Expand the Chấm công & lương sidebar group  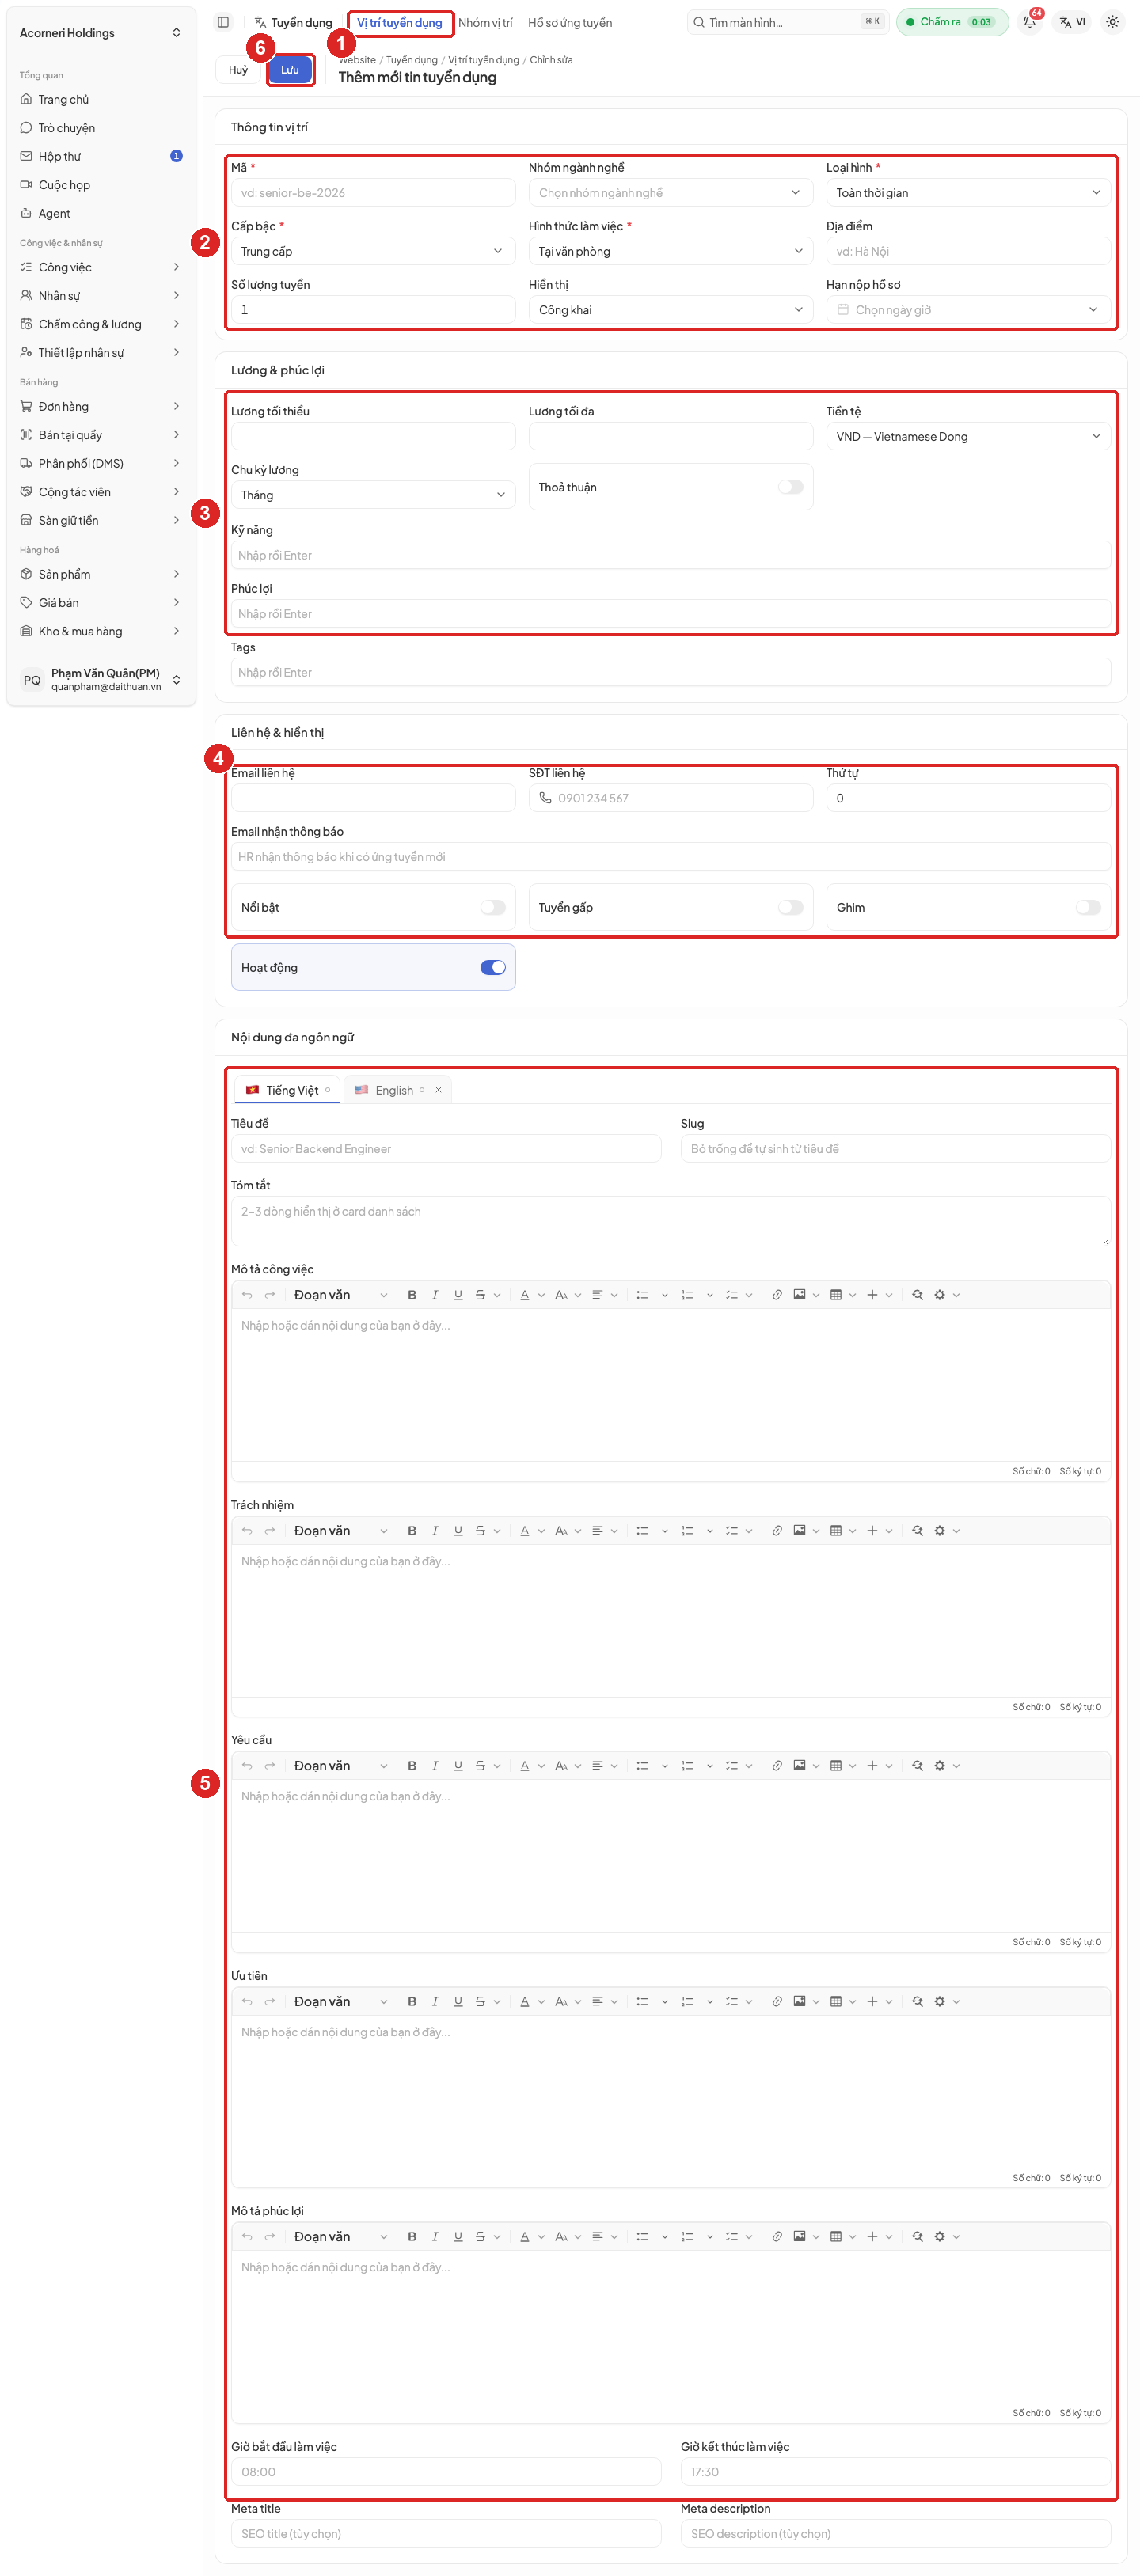click(x=101, y=324)
